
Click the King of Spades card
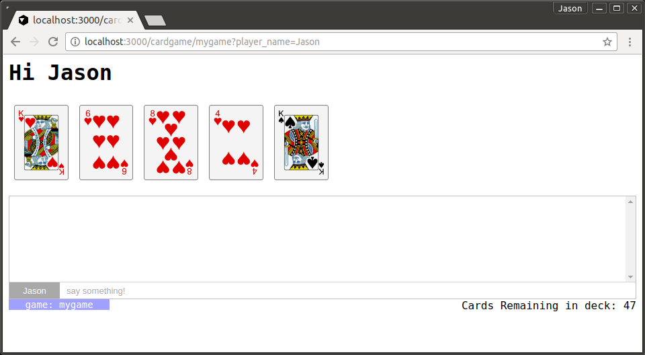coord(301,143)
